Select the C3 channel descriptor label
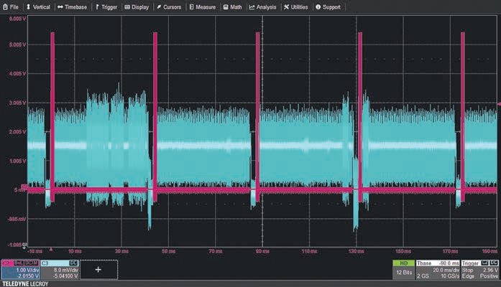This screenshot has height=287, width=501. tap(45, 263)
